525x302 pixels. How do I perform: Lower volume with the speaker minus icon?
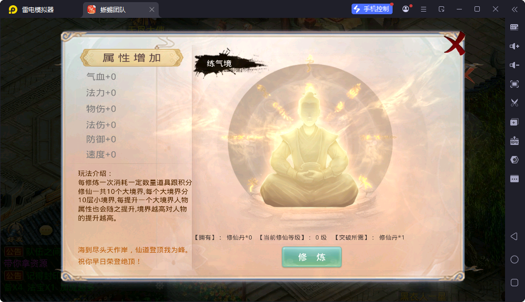click(x=514, y=65)
